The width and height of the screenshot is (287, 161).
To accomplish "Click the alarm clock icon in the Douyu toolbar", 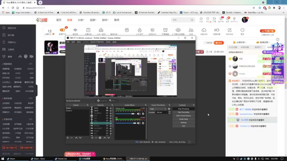I will pyautogui.click(x=165, y=30).
